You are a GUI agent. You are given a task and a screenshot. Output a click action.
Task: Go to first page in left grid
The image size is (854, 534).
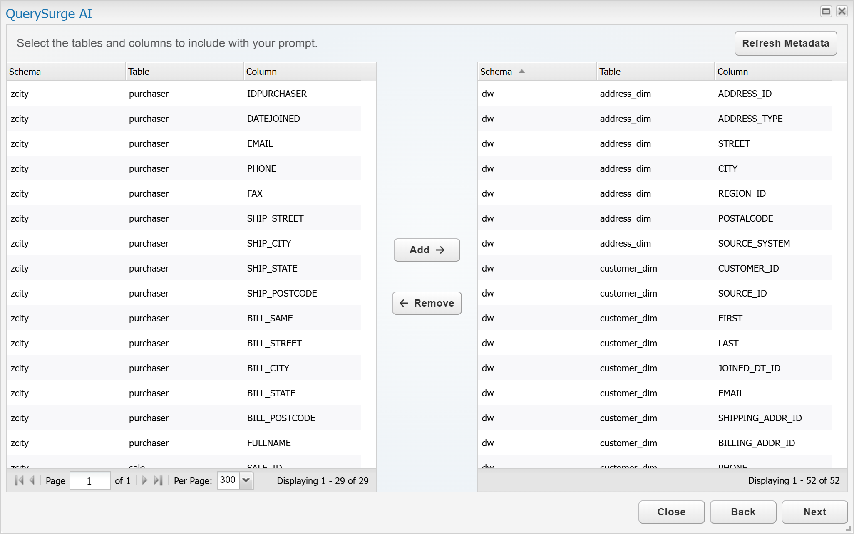coord(19,480)
